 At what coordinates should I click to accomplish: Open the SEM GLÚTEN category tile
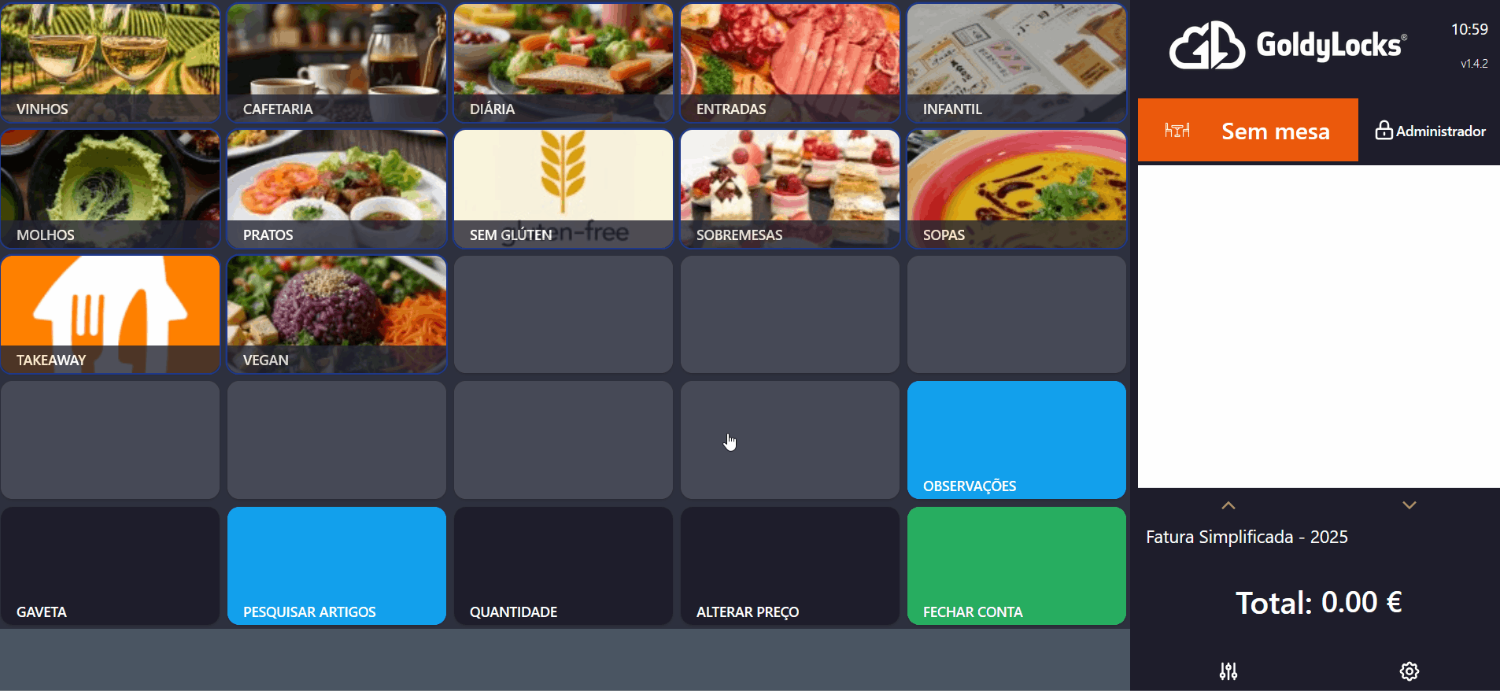coord(563,189)
